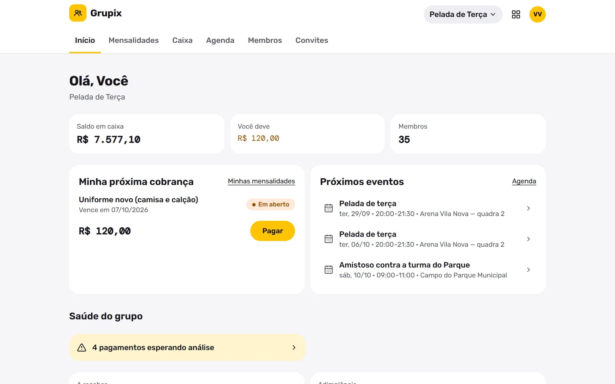Open the Caixa tab
615x384 pixels.
[182, 40]
